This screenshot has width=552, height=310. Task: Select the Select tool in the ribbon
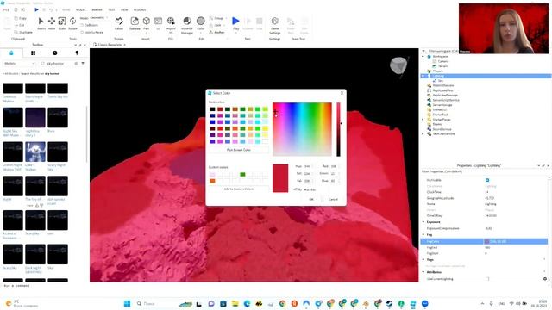click(x=41, y=23)
